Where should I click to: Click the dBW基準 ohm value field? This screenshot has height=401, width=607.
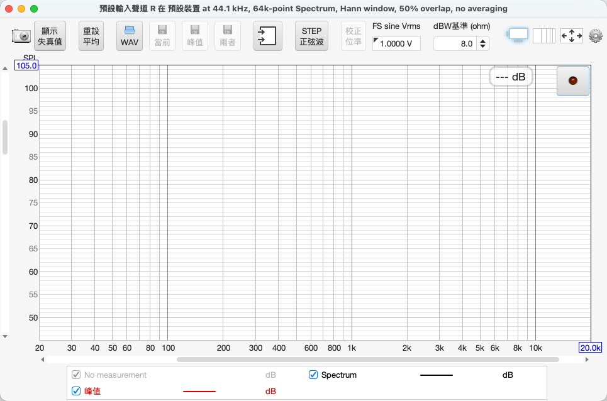455,44
